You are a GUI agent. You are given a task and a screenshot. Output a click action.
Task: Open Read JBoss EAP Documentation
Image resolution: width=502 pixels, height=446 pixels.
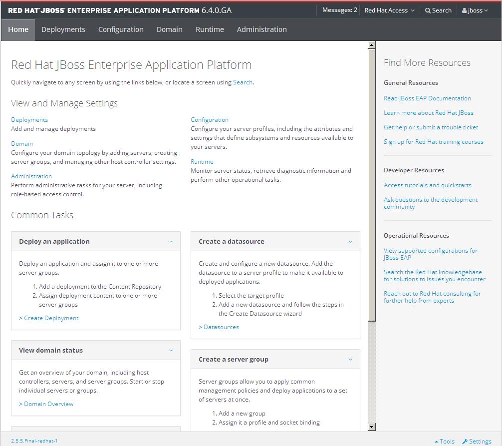pos(427,98)
